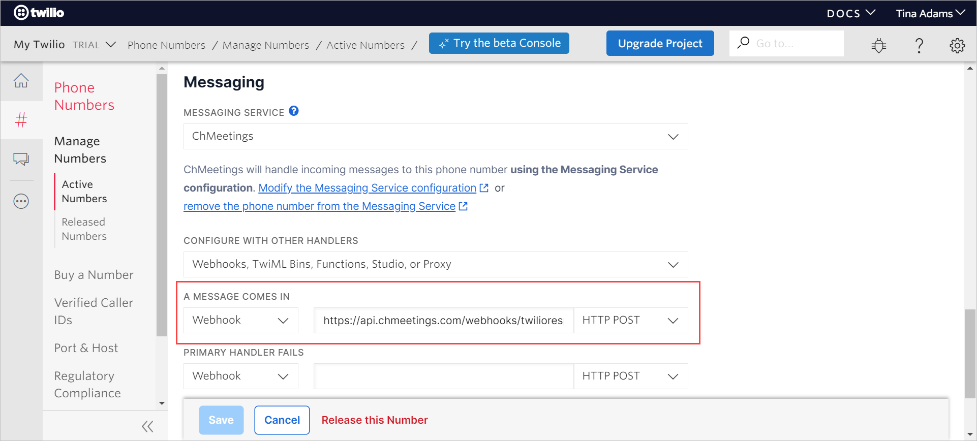Open the Tina Adams account menu
The image size is (977, 441).
tap(930, 13)
